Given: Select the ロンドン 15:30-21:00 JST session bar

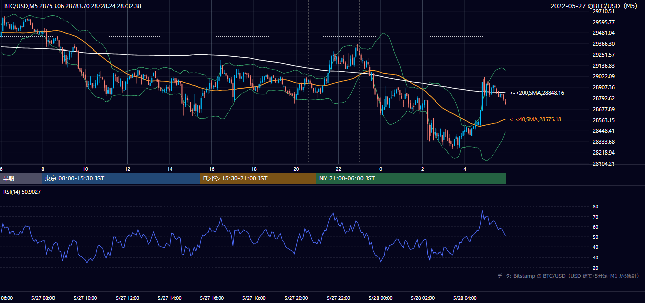Looking at the screenshot, I should (x=258, y=178).
